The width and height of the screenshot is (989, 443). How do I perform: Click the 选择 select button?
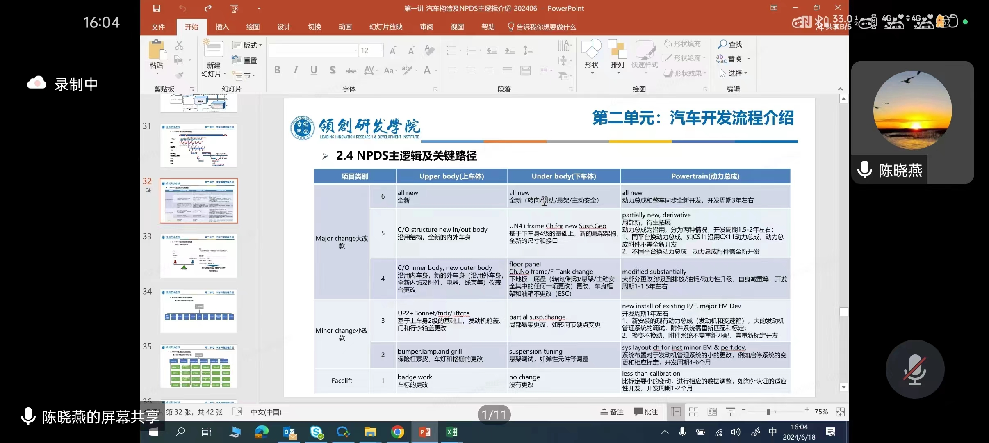(732, 73)
